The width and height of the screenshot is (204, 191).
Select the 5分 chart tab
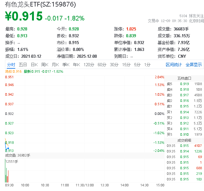pyautogui.click(x=137, y=65)
